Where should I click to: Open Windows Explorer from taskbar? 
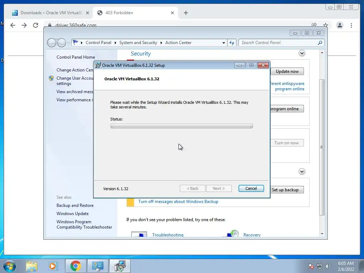pyautogui.click(x=32, y=266)
